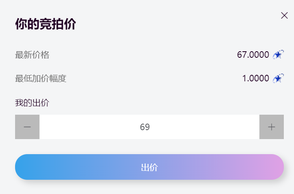Image resolution: width=294 pixels, height=194 pixels.
Task: Lower my bid by one step
Action: (27, 127)
